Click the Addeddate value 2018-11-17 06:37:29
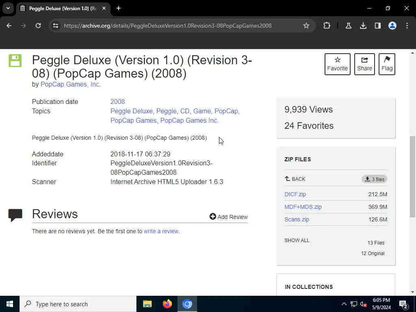 (140, 154)
